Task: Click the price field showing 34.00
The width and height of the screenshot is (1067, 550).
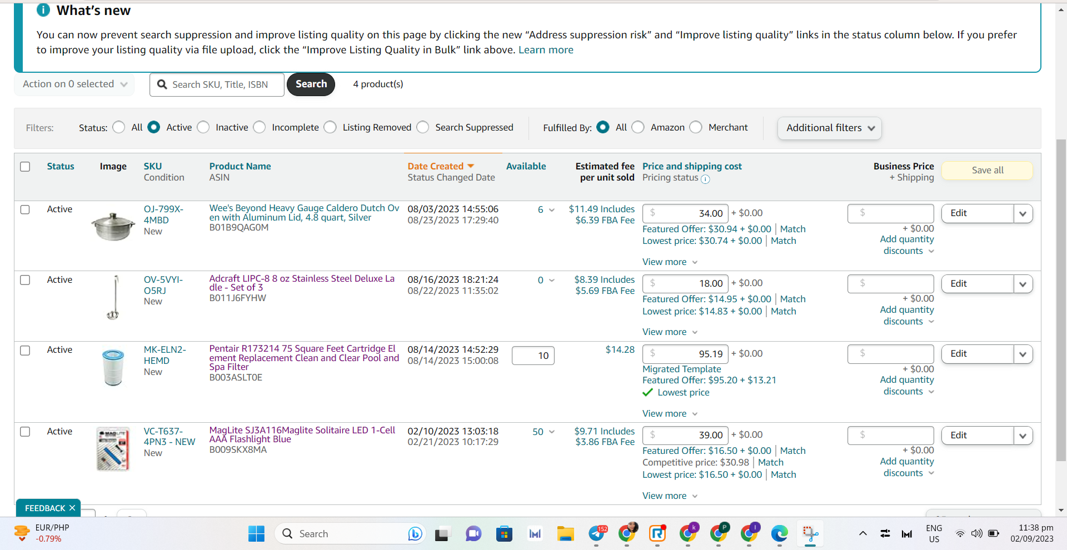Action: click(x=685, y=213)
